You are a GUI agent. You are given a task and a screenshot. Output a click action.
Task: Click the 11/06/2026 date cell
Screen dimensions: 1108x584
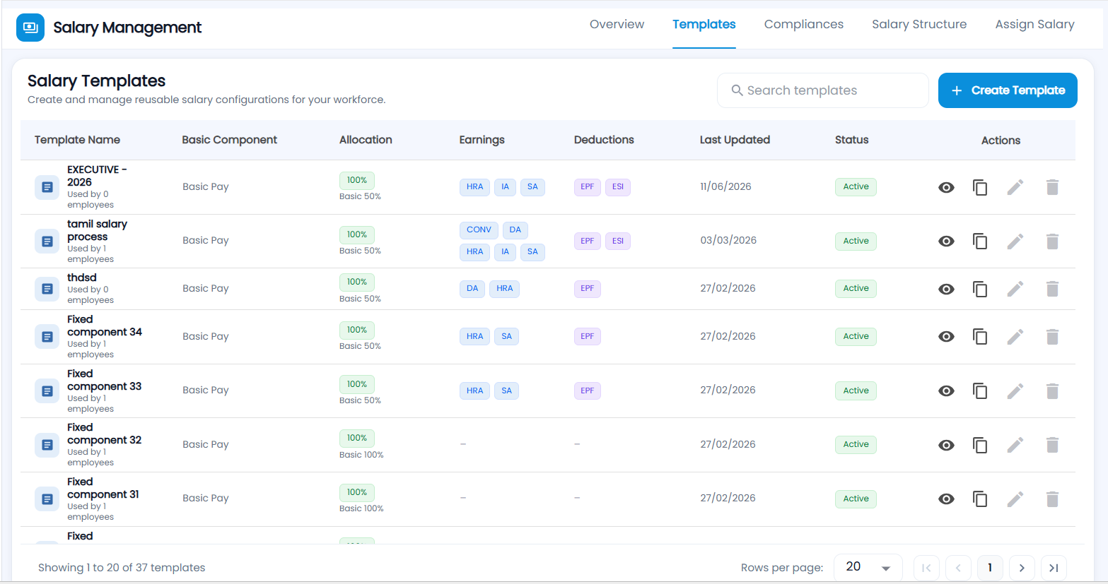coord(725,186)
